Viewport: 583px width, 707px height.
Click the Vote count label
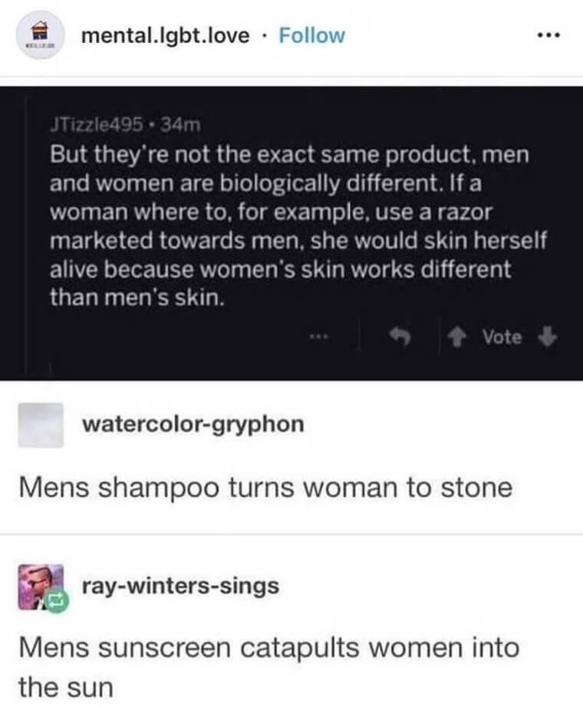[502, 337]
